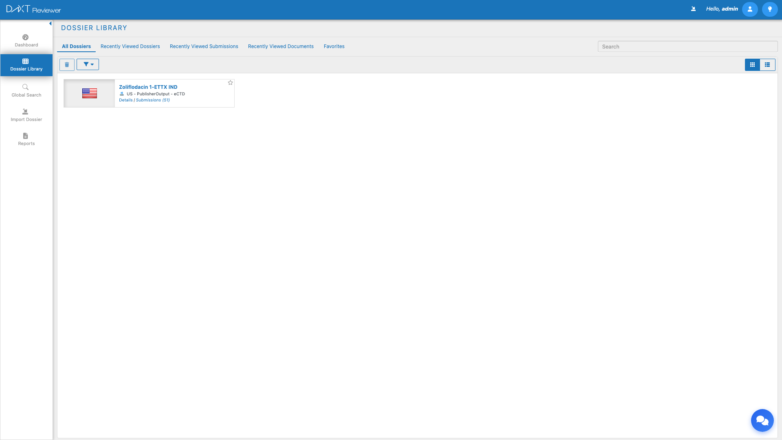This screenshot has width=782, height=440.
Task: Click the lightbulb help icon in the header
Action: 770,9
